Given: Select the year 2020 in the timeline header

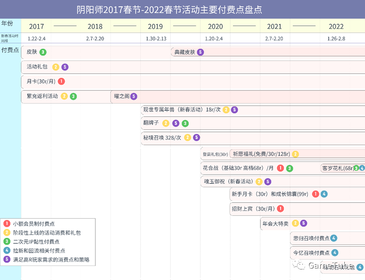Looking at the screenshot, I should [x=215, y=26].
